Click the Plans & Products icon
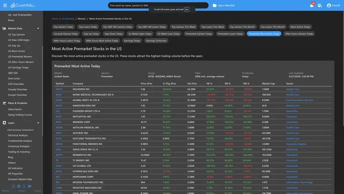This screenshot has width=344, height=194. pyautogui.click(x=4, y=103)
